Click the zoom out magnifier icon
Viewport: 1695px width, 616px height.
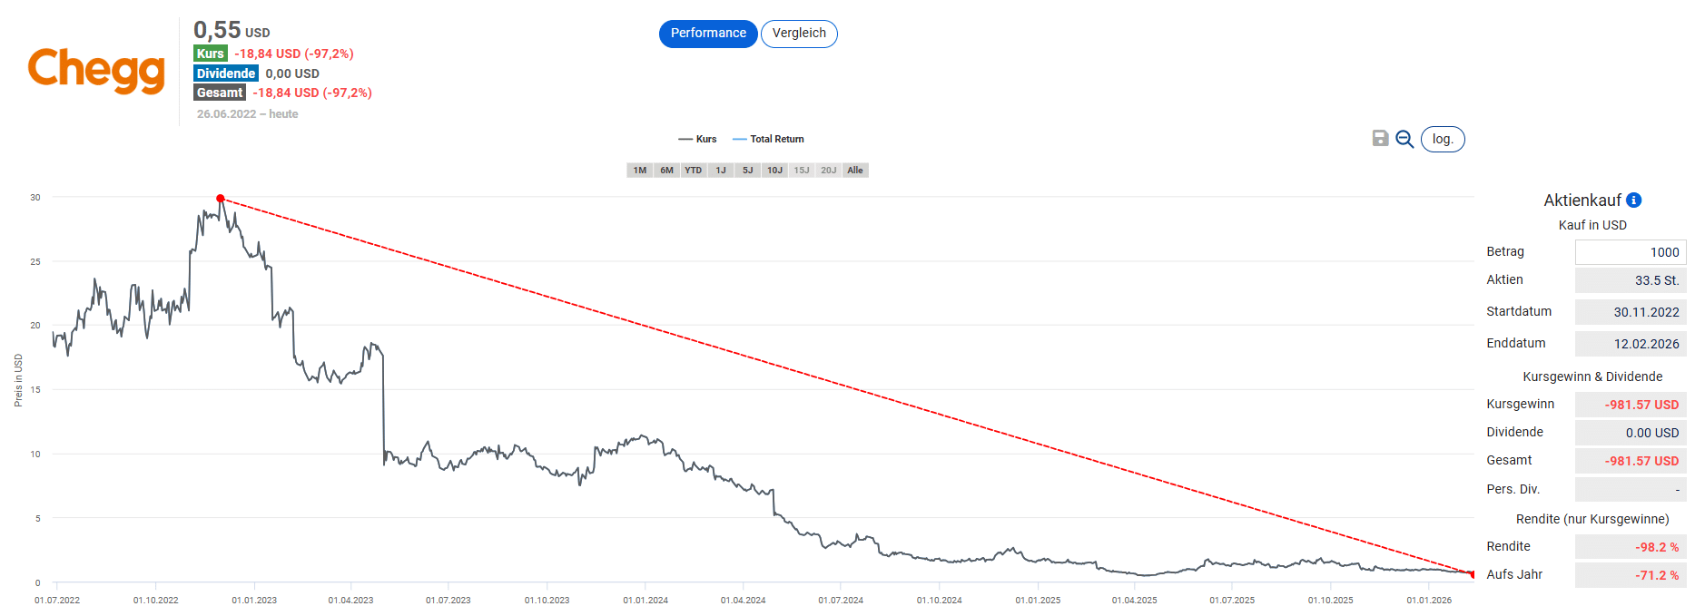pyautogui.click(x=1404, y=139)
